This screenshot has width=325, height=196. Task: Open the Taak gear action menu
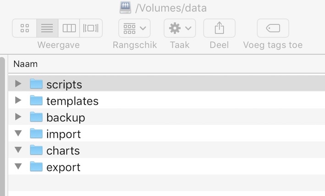coord(180,28)
